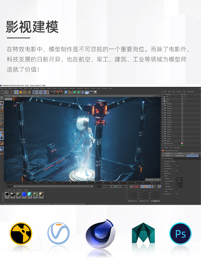Viewport: 201px width, 274px height.
Task: Click the Model mode cube in left palette
Action: 2,103
